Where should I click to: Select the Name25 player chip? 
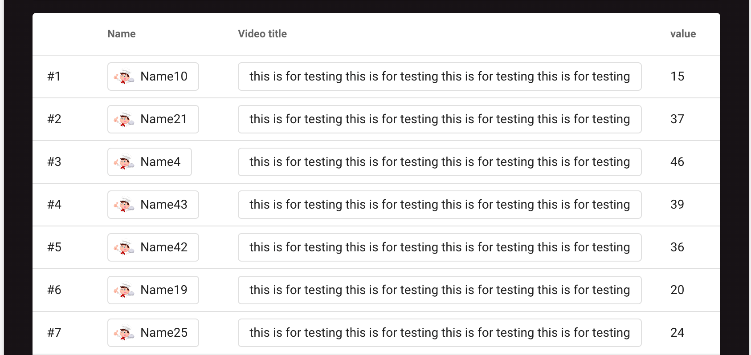point(153,332)
